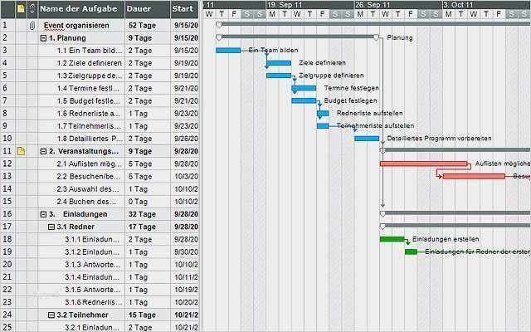Select the Rednerliste aufstellen Gantt bar

click(323, 114)
